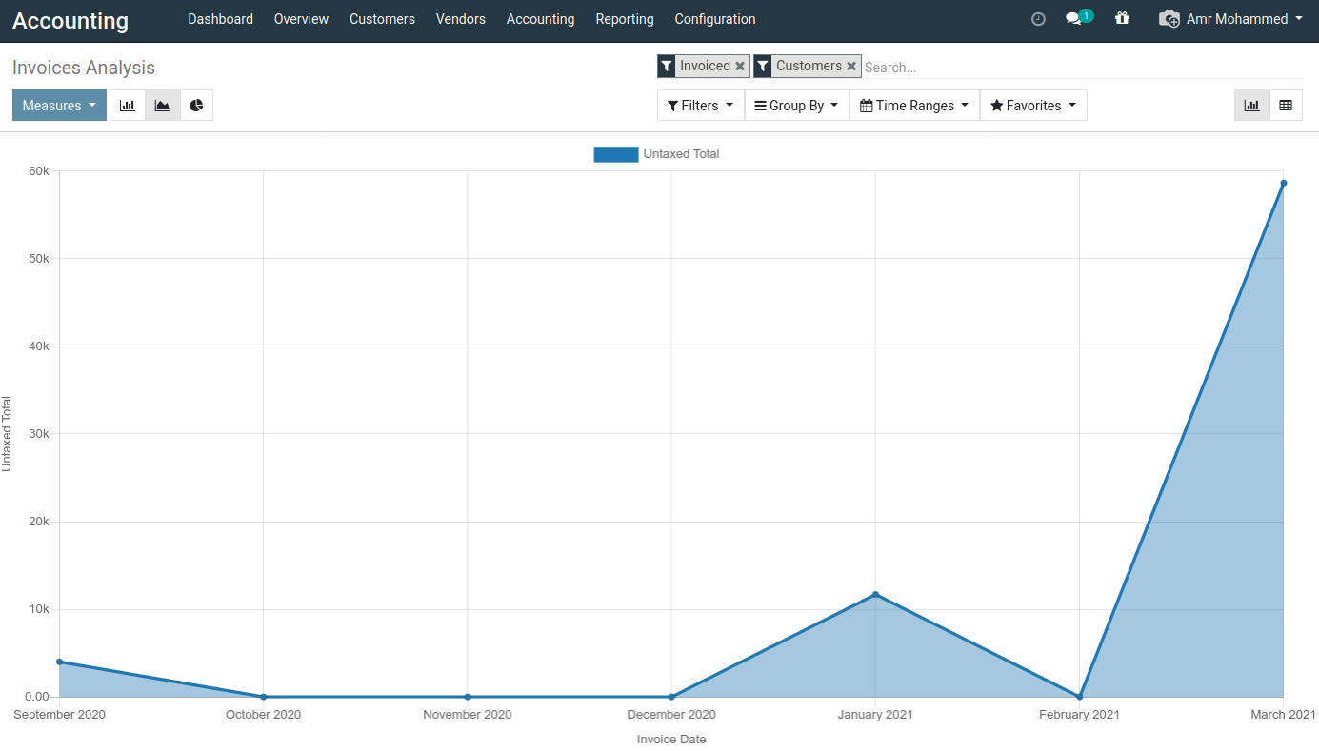Expand the Filters dropdown
Viewport: 1319px width, 751px height.
tap(701, 106)
